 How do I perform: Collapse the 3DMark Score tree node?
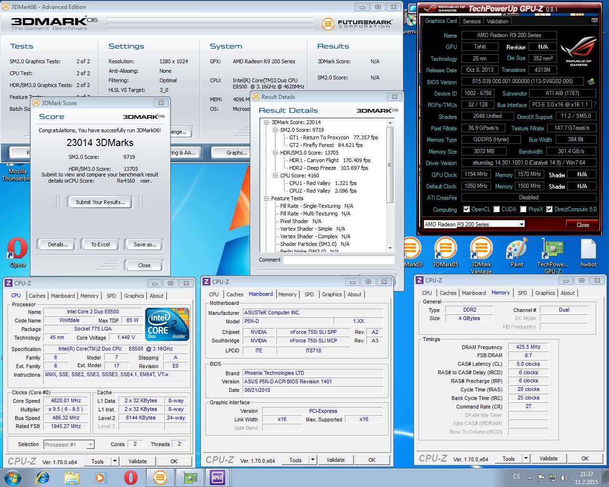[x=267, y=122]
